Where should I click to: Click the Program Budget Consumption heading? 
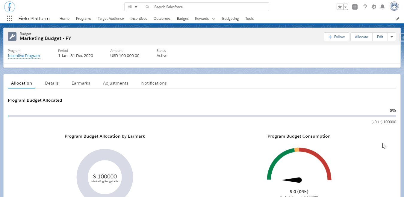click(299, 136)
